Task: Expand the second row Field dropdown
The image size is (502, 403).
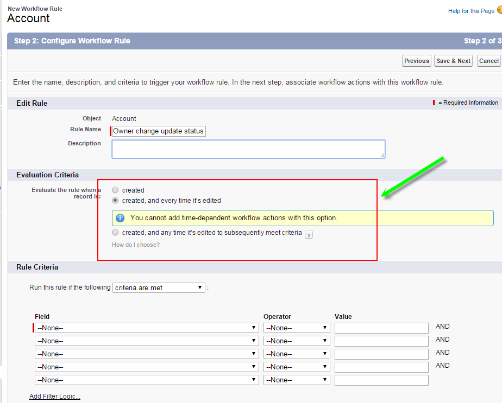Action: [147, 341]
